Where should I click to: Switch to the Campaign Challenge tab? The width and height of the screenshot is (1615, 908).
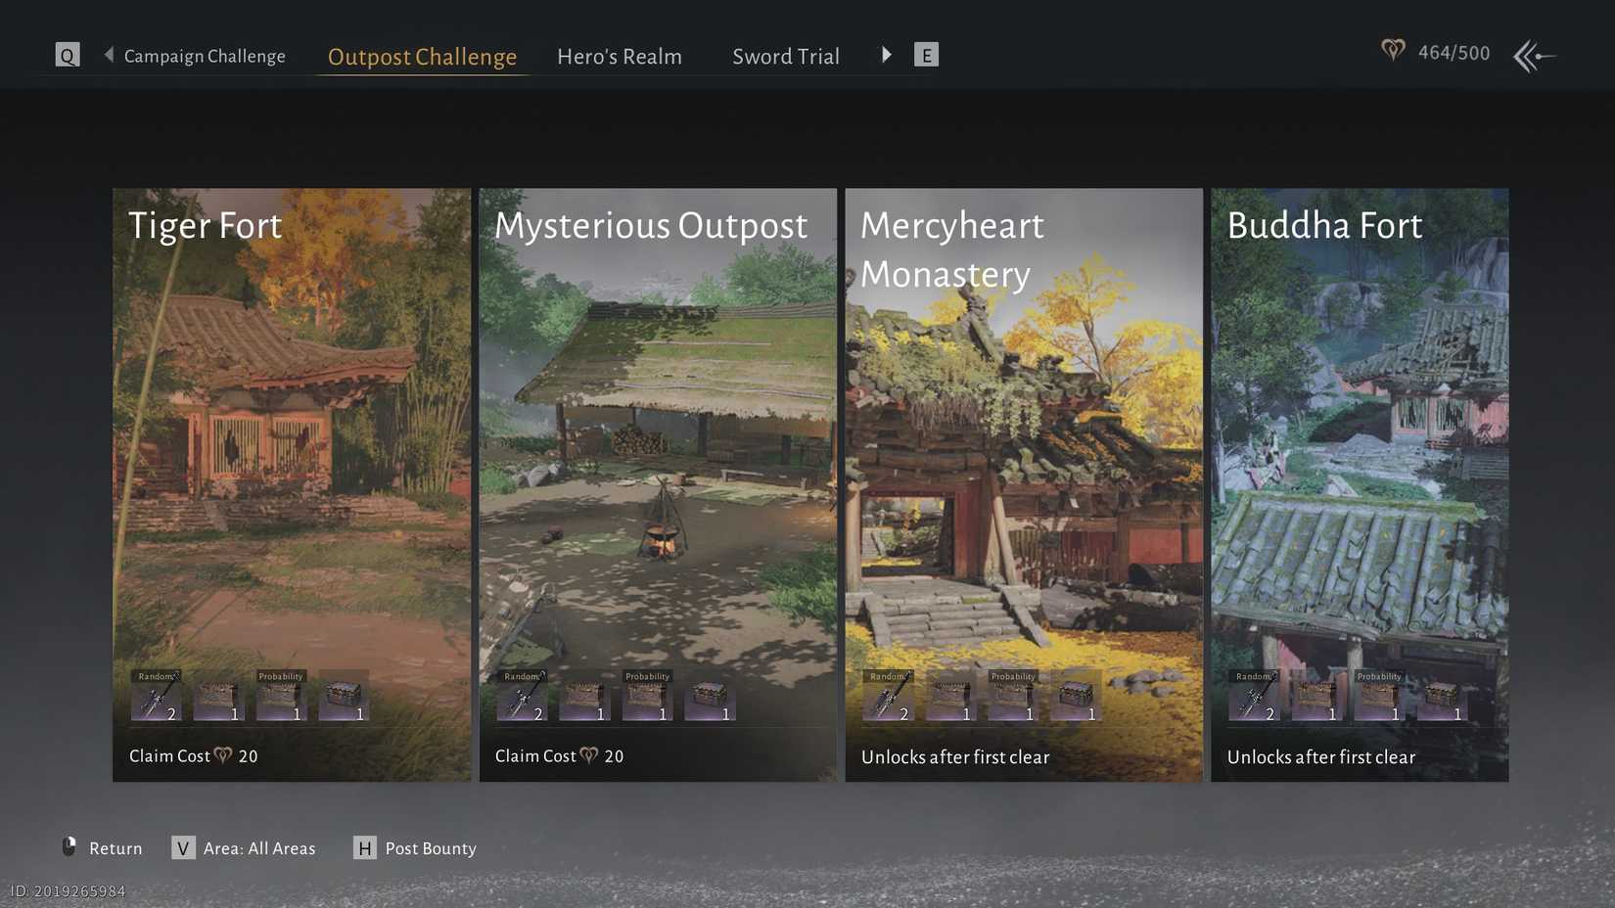pos(203,56)
